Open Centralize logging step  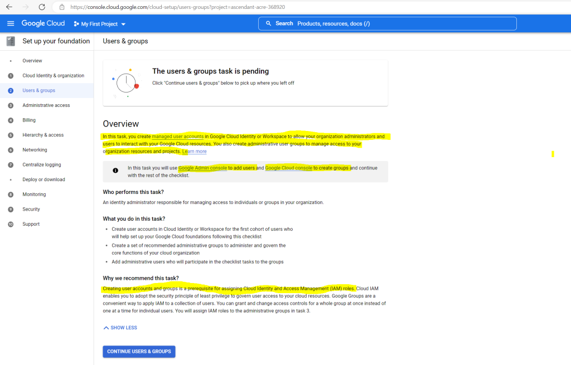41,165
